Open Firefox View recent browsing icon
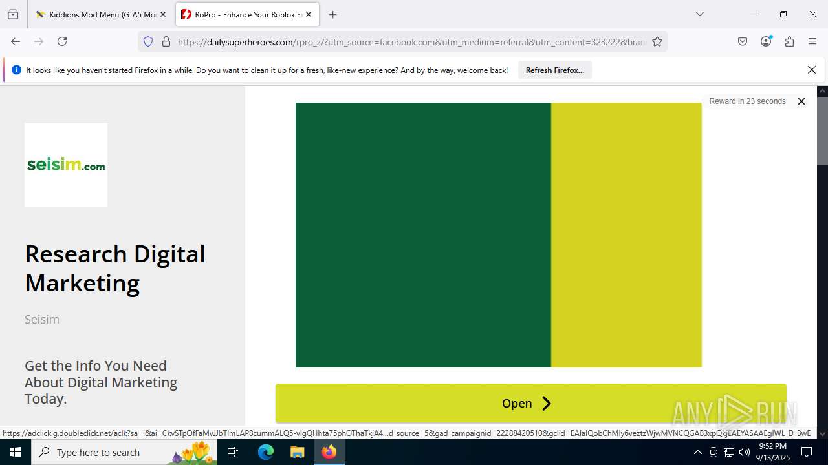 click(13, 14)
